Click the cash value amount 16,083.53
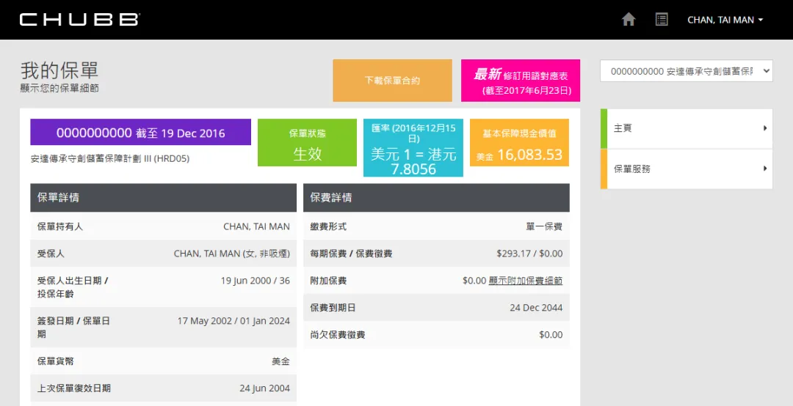This screenshot has height=406, width=793. click(x=530, y=155)
